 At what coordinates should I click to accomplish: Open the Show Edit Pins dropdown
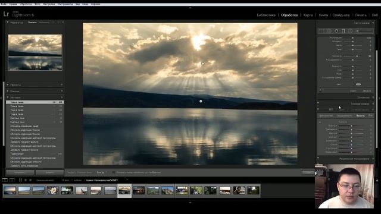(x=102, y=172)
